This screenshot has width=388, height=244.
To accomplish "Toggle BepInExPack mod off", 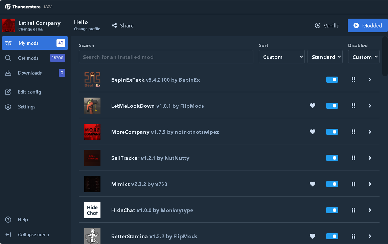I will pyautogui.click(x=332, y=80).
